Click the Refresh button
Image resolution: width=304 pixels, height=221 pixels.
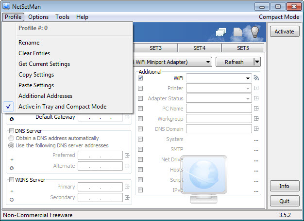235,62
